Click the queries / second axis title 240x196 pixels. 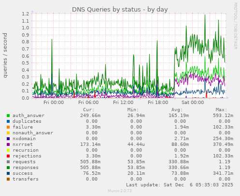click(5, 55)
